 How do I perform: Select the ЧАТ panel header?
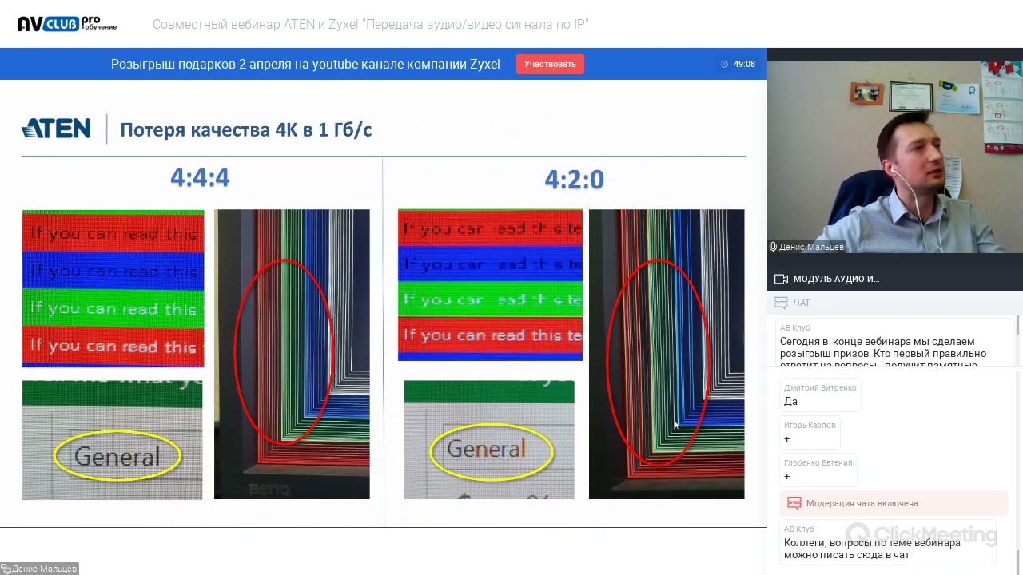(895, 303)
